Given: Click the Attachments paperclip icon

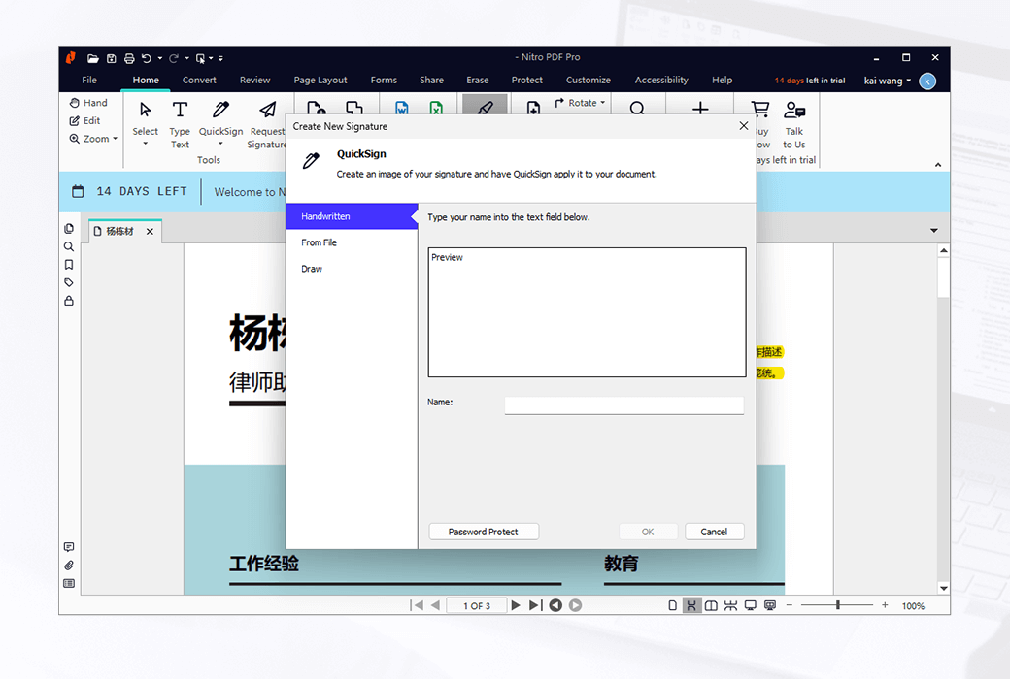Looking at the screenshot, I should (69, 565).
